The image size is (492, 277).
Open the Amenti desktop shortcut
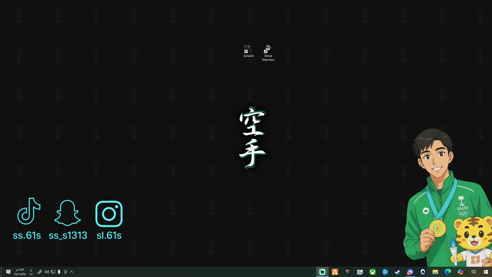coord(248,52)
